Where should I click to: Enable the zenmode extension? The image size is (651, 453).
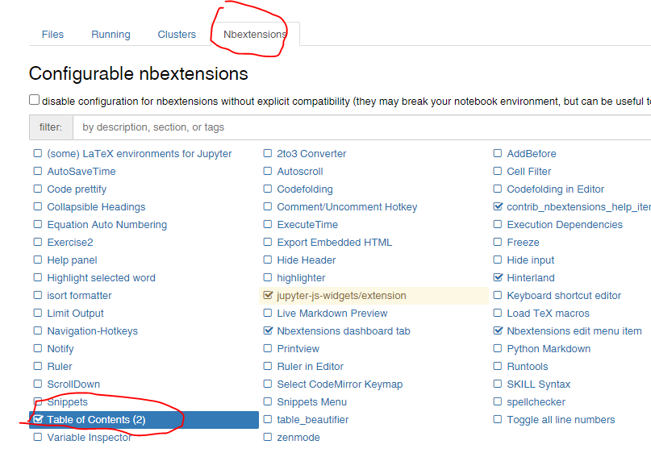coord(268,437)
